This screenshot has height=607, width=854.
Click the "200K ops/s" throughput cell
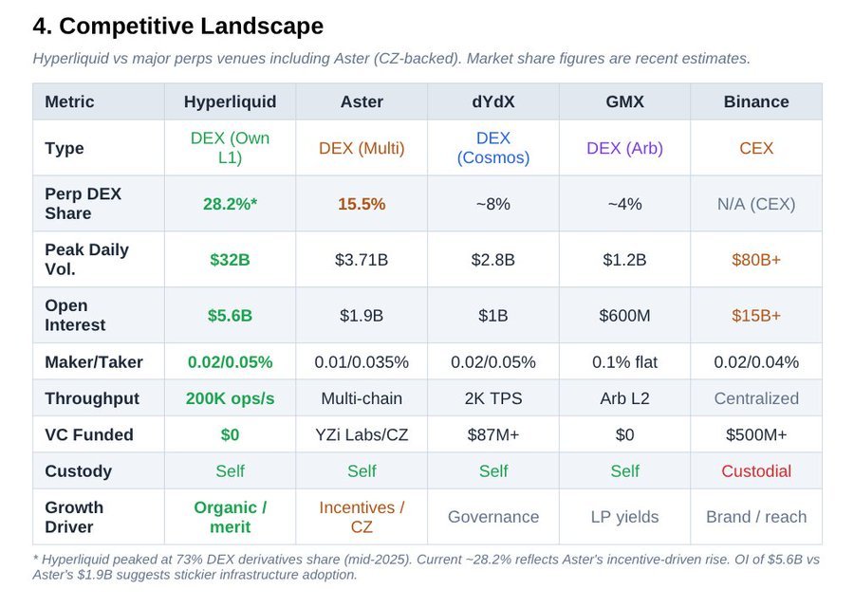pyautogui.click(x=230, y=398)
